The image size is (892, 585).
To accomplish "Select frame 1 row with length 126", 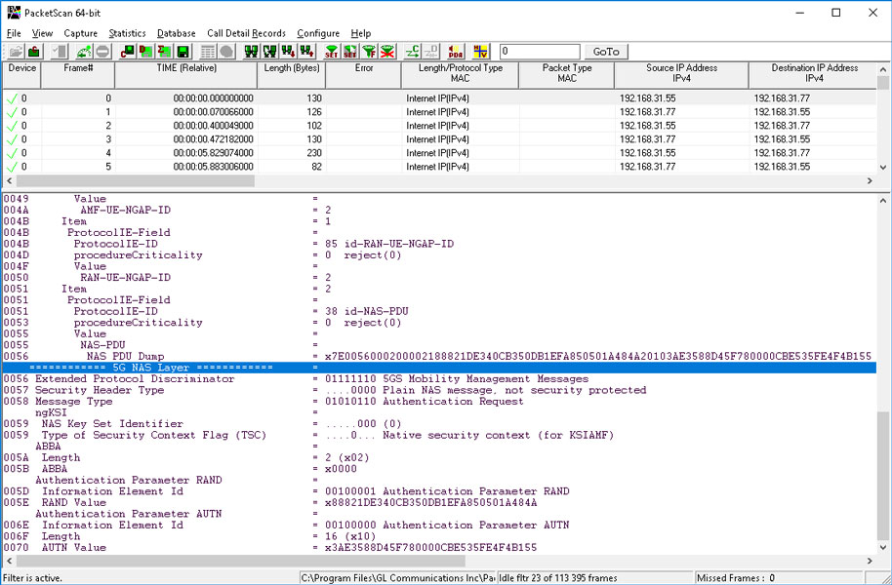I will tap(439, 112).
